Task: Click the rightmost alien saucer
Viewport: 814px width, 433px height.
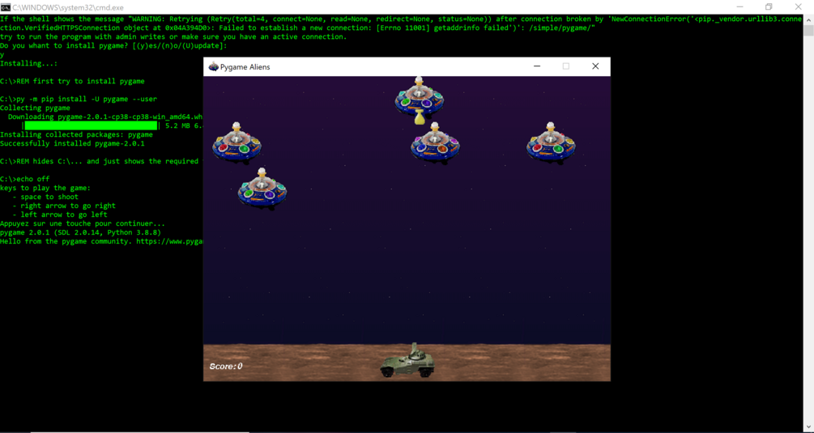Action: pyautogui.click(x=551, y=142)
